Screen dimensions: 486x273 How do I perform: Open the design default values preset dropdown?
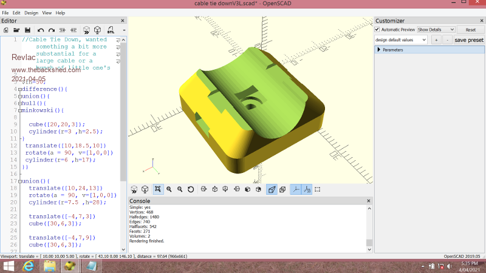(400, 39)
